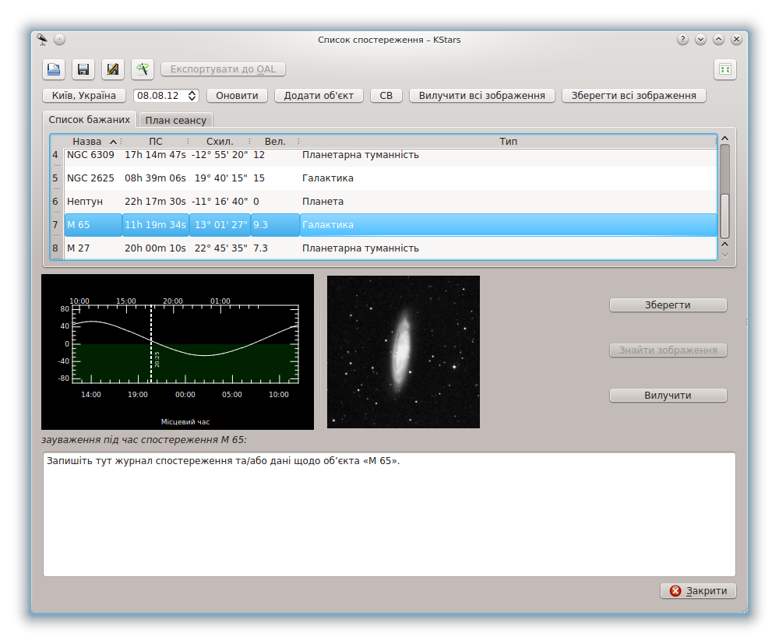Click the M 65 galaxy thumbnail image
Screen dimensions: 779x644
pos(403,351)
